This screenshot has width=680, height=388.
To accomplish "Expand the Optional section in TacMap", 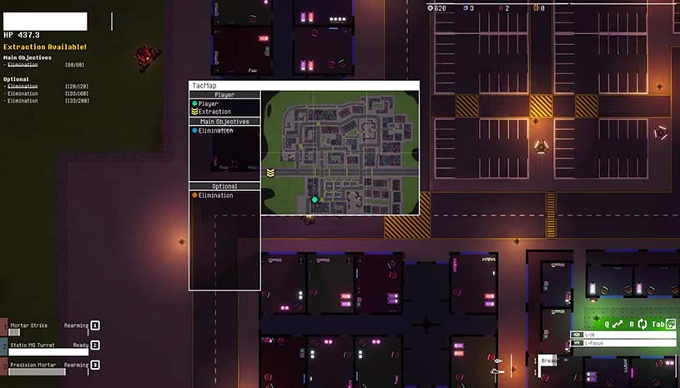I will 224,186.
